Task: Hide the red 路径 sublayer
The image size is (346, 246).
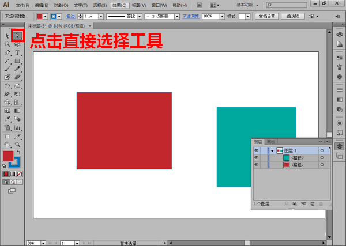Action: [x=256, y=165]
